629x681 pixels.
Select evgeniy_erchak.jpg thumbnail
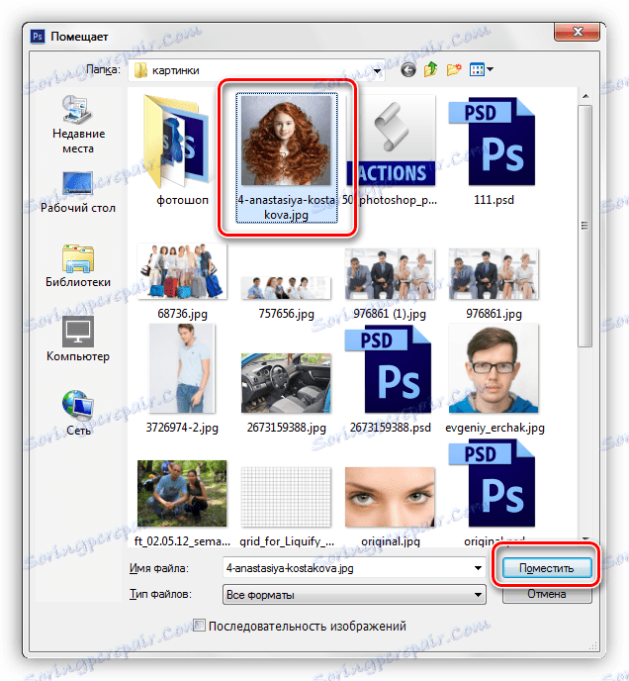pos(494,368)
